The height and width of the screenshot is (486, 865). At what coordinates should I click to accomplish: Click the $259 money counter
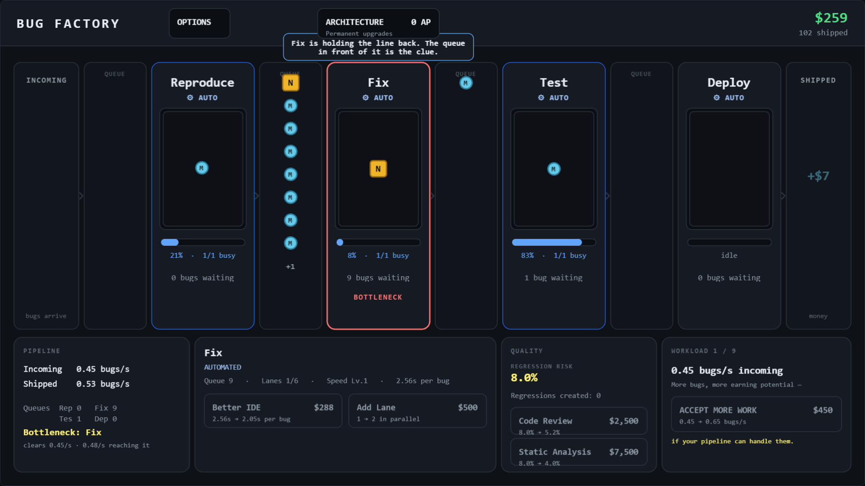tap(831, 18)
